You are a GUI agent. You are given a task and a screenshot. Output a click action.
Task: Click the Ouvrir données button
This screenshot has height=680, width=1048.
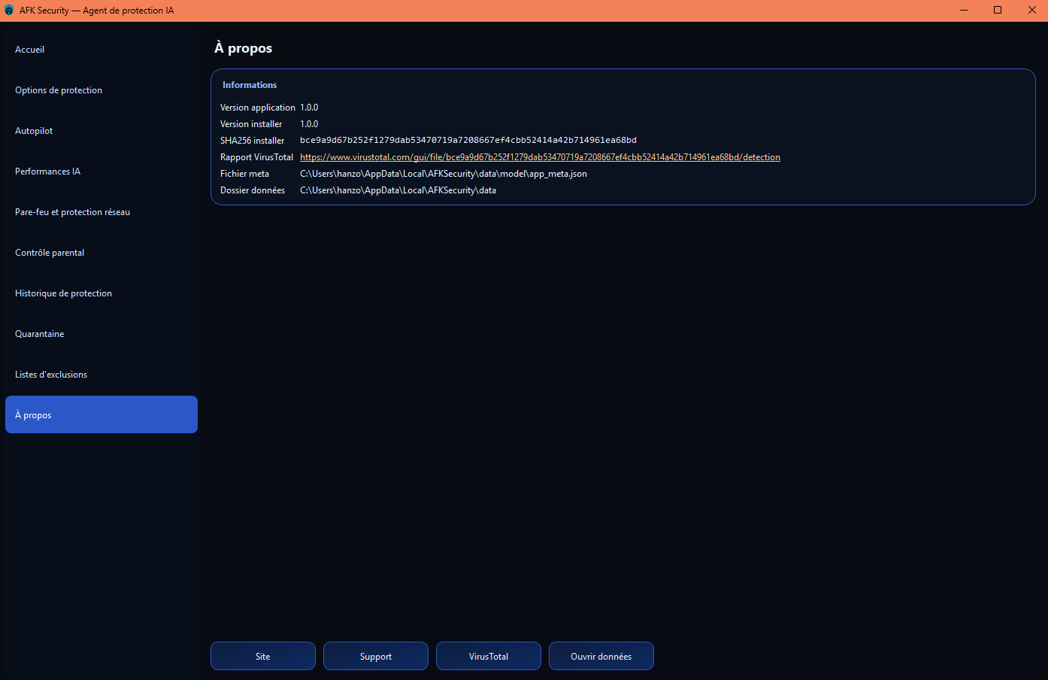pyautogui.click(x=601, y=656)
